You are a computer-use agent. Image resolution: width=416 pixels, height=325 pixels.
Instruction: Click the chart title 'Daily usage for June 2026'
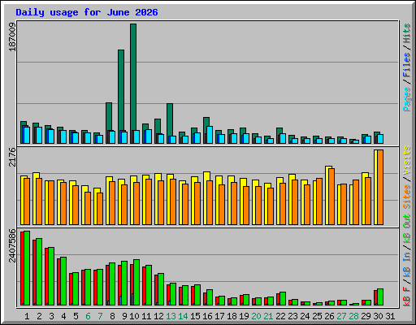tap(87, 12)
